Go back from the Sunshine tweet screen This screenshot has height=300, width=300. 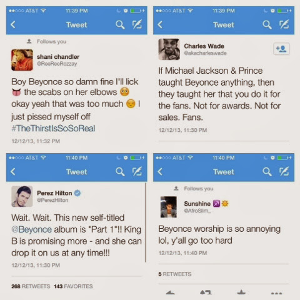160,172
